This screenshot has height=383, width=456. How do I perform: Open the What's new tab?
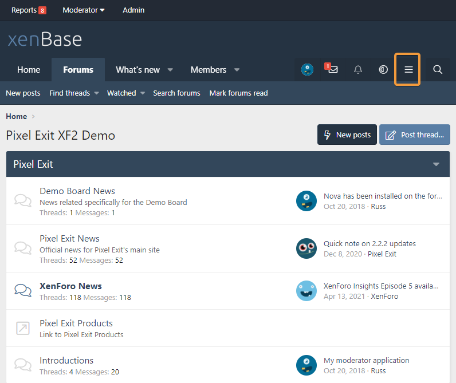coord(138,70)
